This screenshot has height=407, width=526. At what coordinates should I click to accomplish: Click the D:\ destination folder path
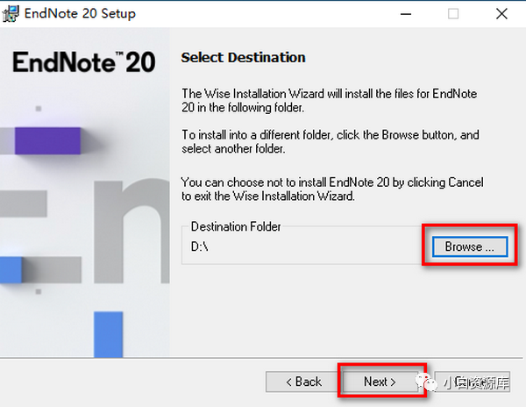tap(200, 246)
